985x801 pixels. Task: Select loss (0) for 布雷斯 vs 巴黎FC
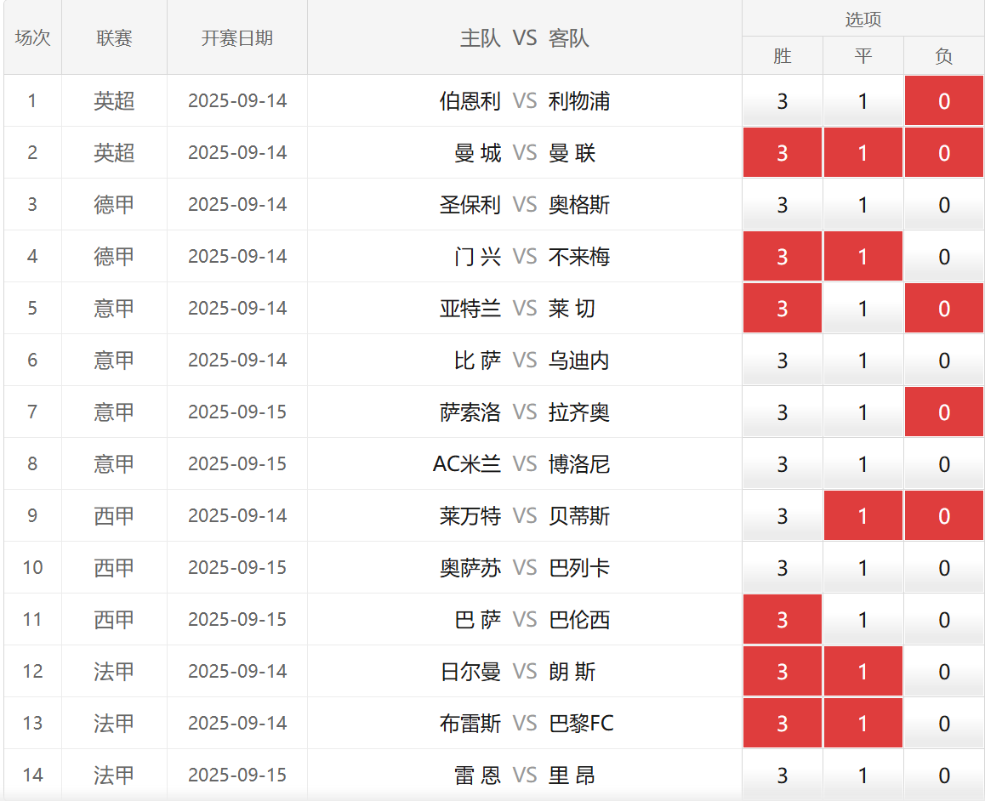[x=944, y=723]
